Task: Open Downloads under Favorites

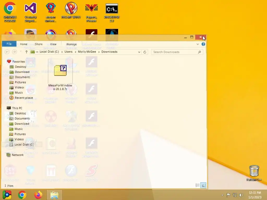Action: click(20, 72)
